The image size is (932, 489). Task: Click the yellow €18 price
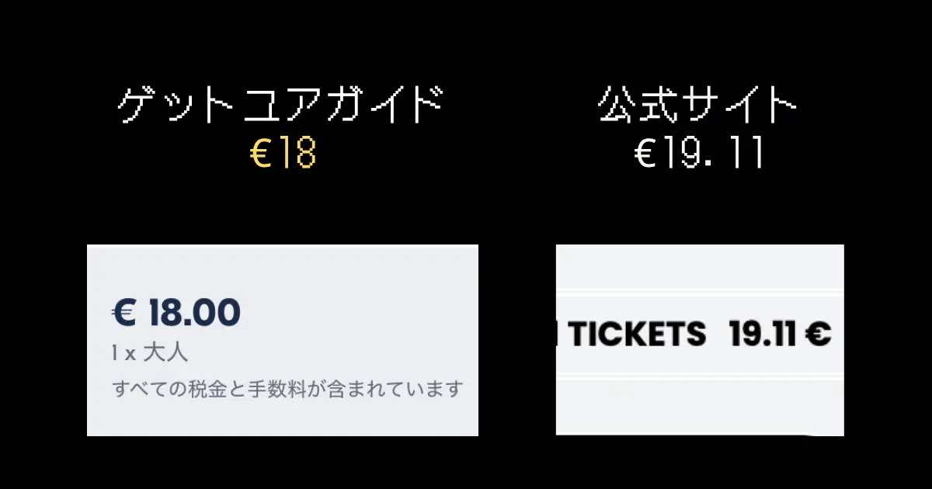[x=283, y=154]
